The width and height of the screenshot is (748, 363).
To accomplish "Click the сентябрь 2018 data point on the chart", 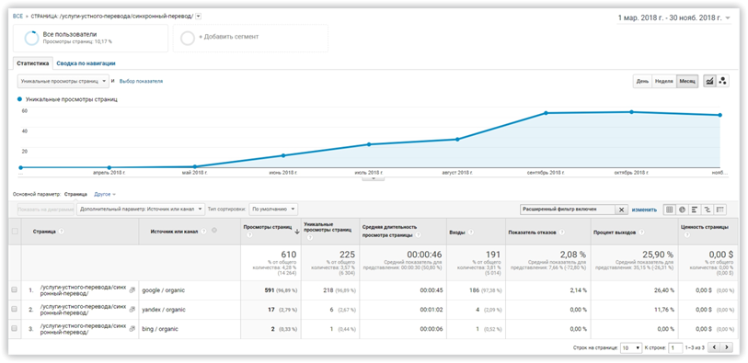I will [546, 113].
